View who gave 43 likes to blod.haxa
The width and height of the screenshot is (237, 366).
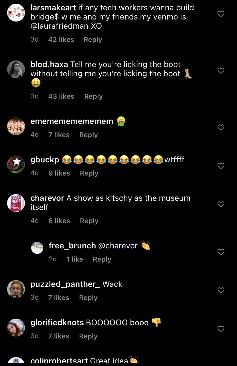coord(61,96)
